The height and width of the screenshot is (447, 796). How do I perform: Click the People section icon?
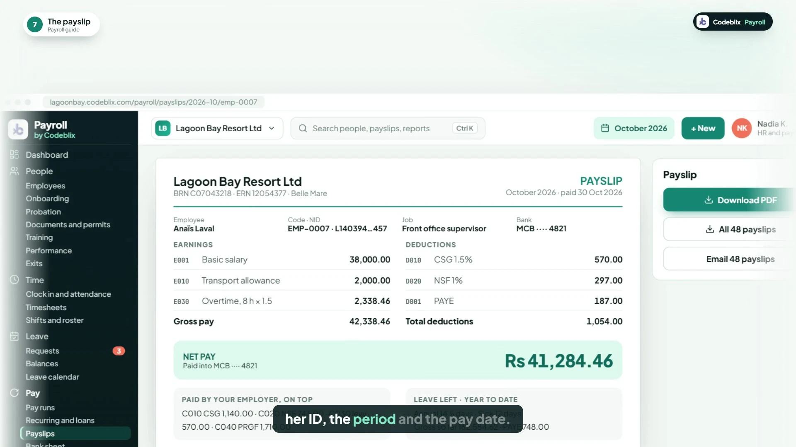(x=15, y=171)
